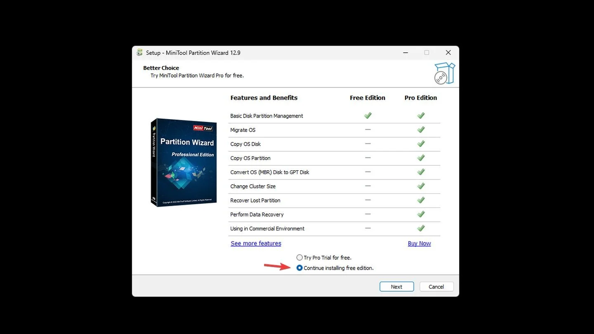Click the MiniTool setup icon in title bar
Image resolution: width=594 pixels, height=334 pixels.
[x=139, y=53]
